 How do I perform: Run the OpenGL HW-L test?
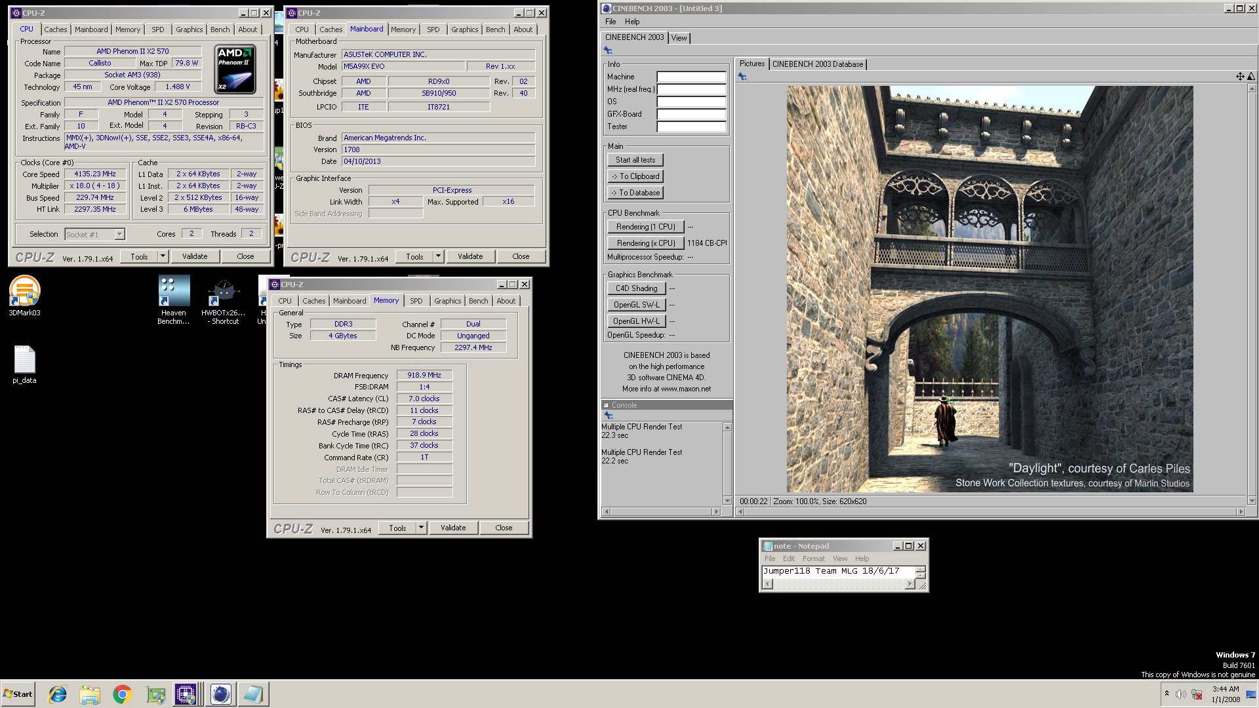tap(637, 321)
